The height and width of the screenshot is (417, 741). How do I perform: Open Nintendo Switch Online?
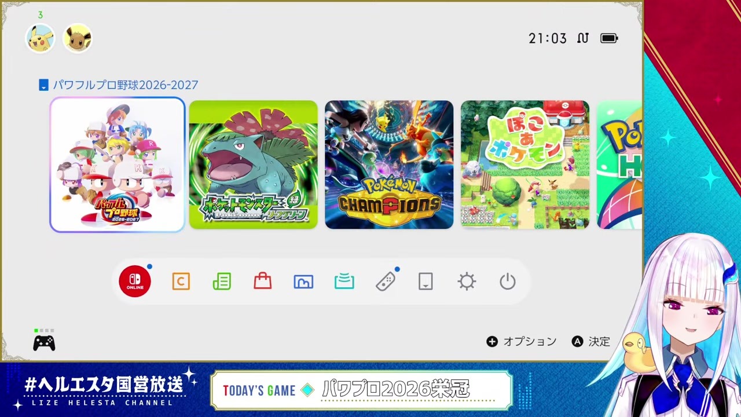pyautogui.click(x=135, y=282)
